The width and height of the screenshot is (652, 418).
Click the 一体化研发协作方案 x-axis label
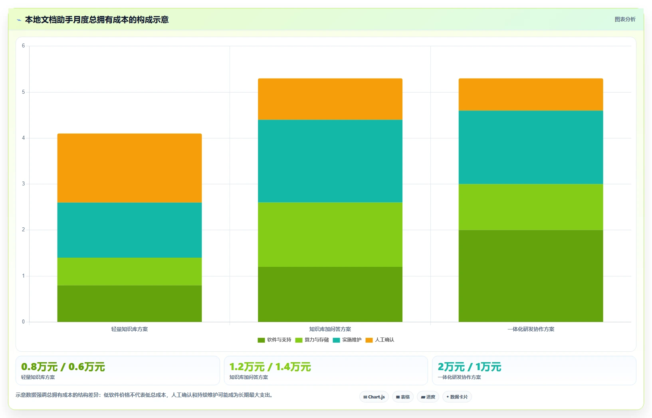(531, 329)
